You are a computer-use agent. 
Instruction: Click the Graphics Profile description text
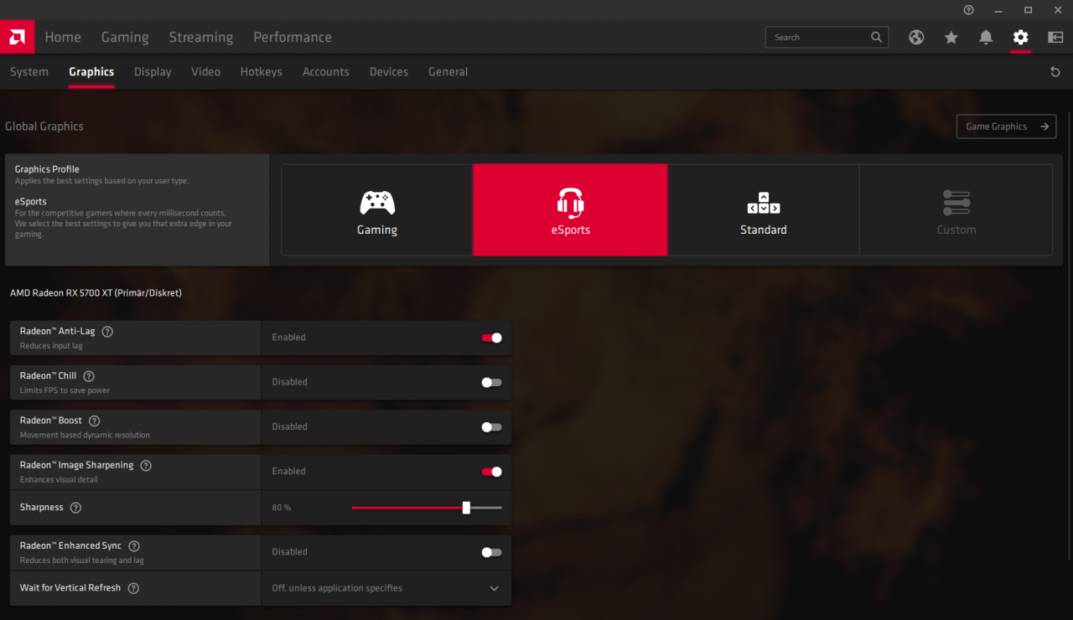coord(101,181)
